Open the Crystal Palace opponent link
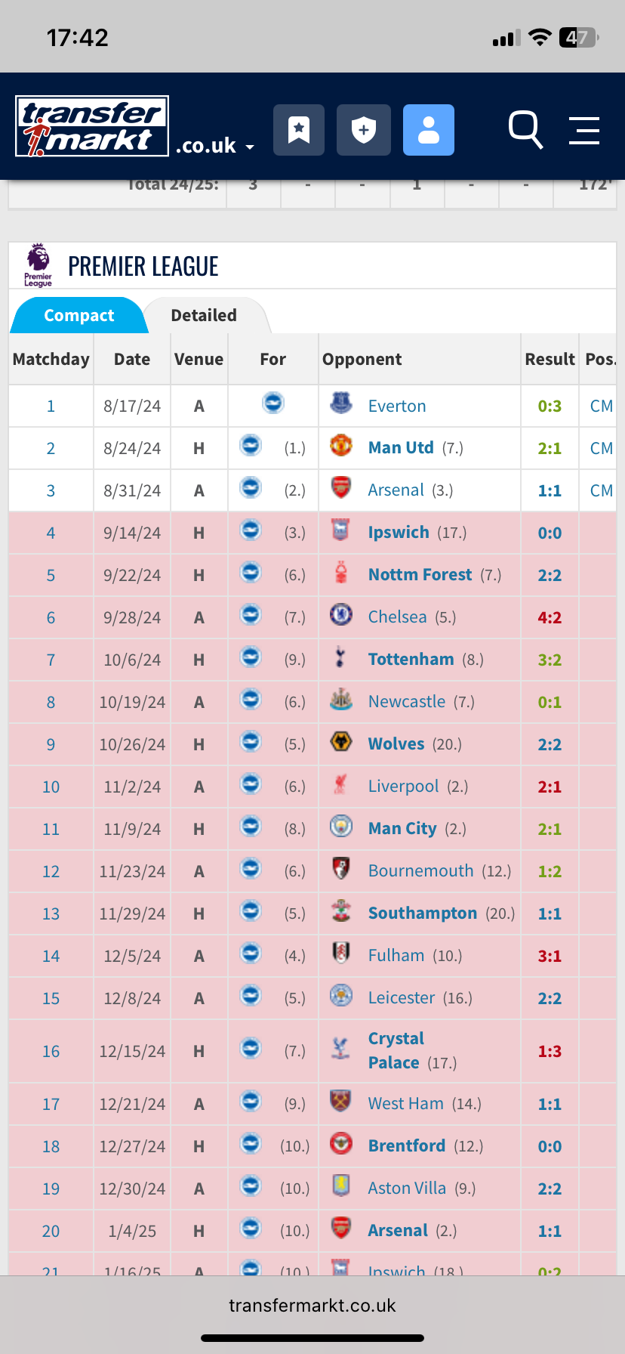The width and height of the screenshot is (625, 1354). 396,1050
